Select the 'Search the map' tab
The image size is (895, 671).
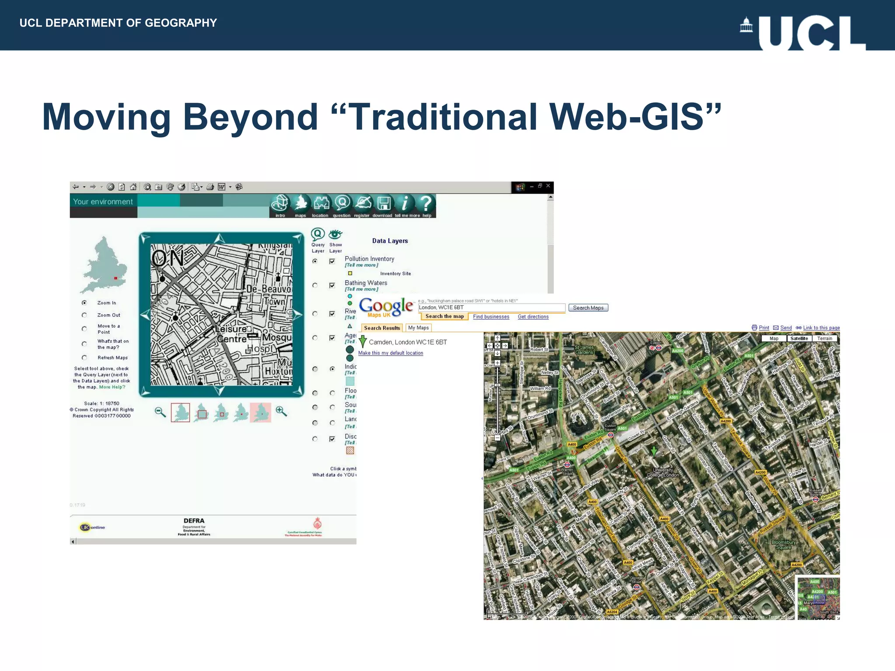(x=444, y=316)
